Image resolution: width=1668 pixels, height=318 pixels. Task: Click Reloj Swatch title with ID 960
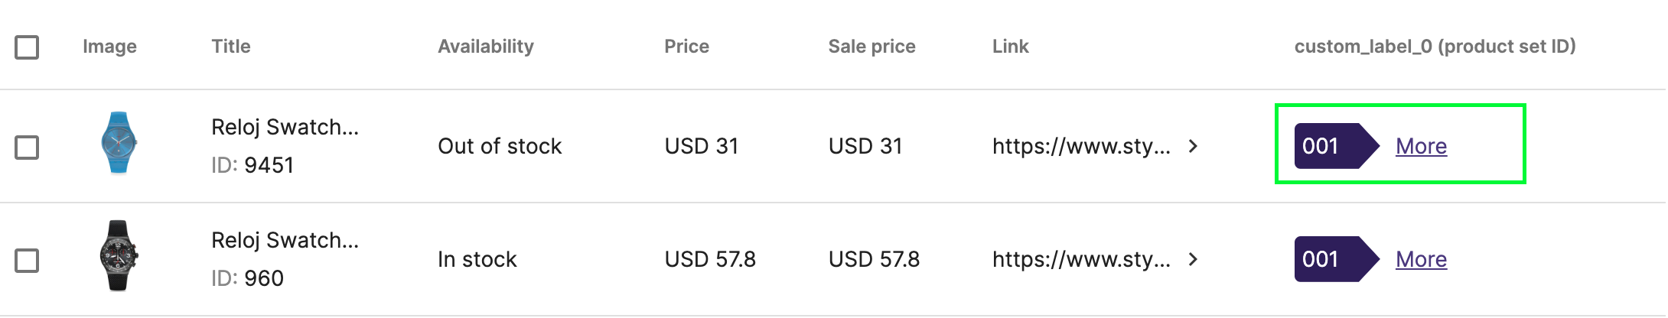(x=285, y=240)
